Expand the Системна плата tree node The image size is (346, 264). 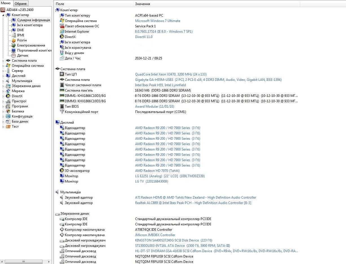point(3,61)
